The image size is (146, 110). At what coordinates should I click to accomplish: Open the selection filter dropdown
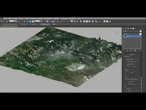coord(12,21)
